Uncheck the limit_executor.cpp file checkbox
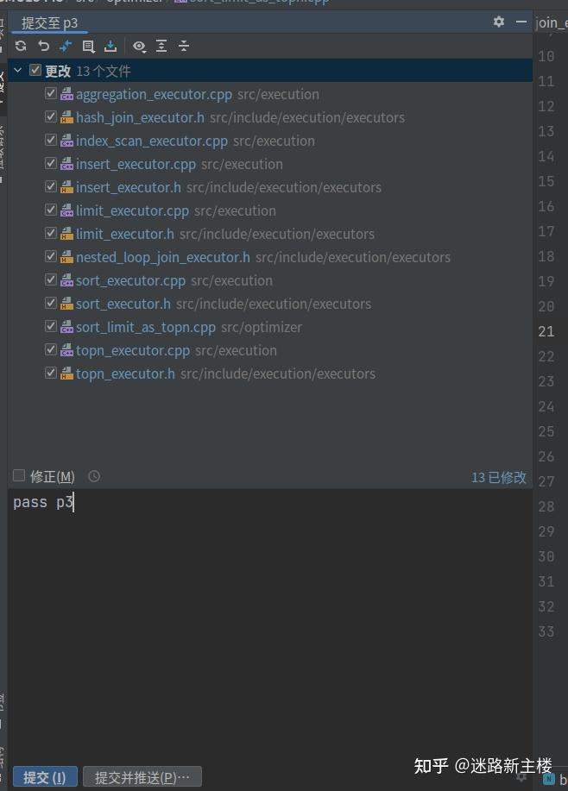Screen dimensions: 568x791 point(50,209)
